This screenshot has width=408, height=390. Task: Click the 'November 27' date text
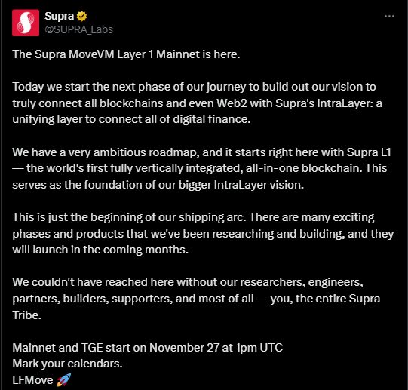click(184, 348)
